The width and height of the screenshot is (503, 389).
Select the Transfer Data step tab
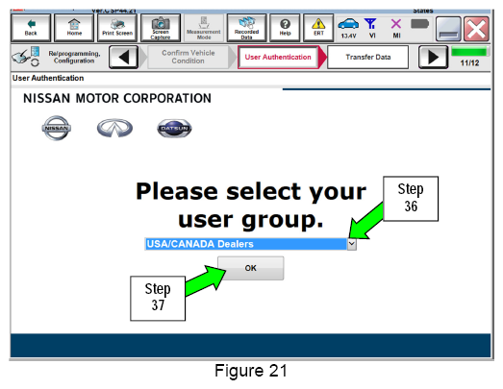[368, 57]
